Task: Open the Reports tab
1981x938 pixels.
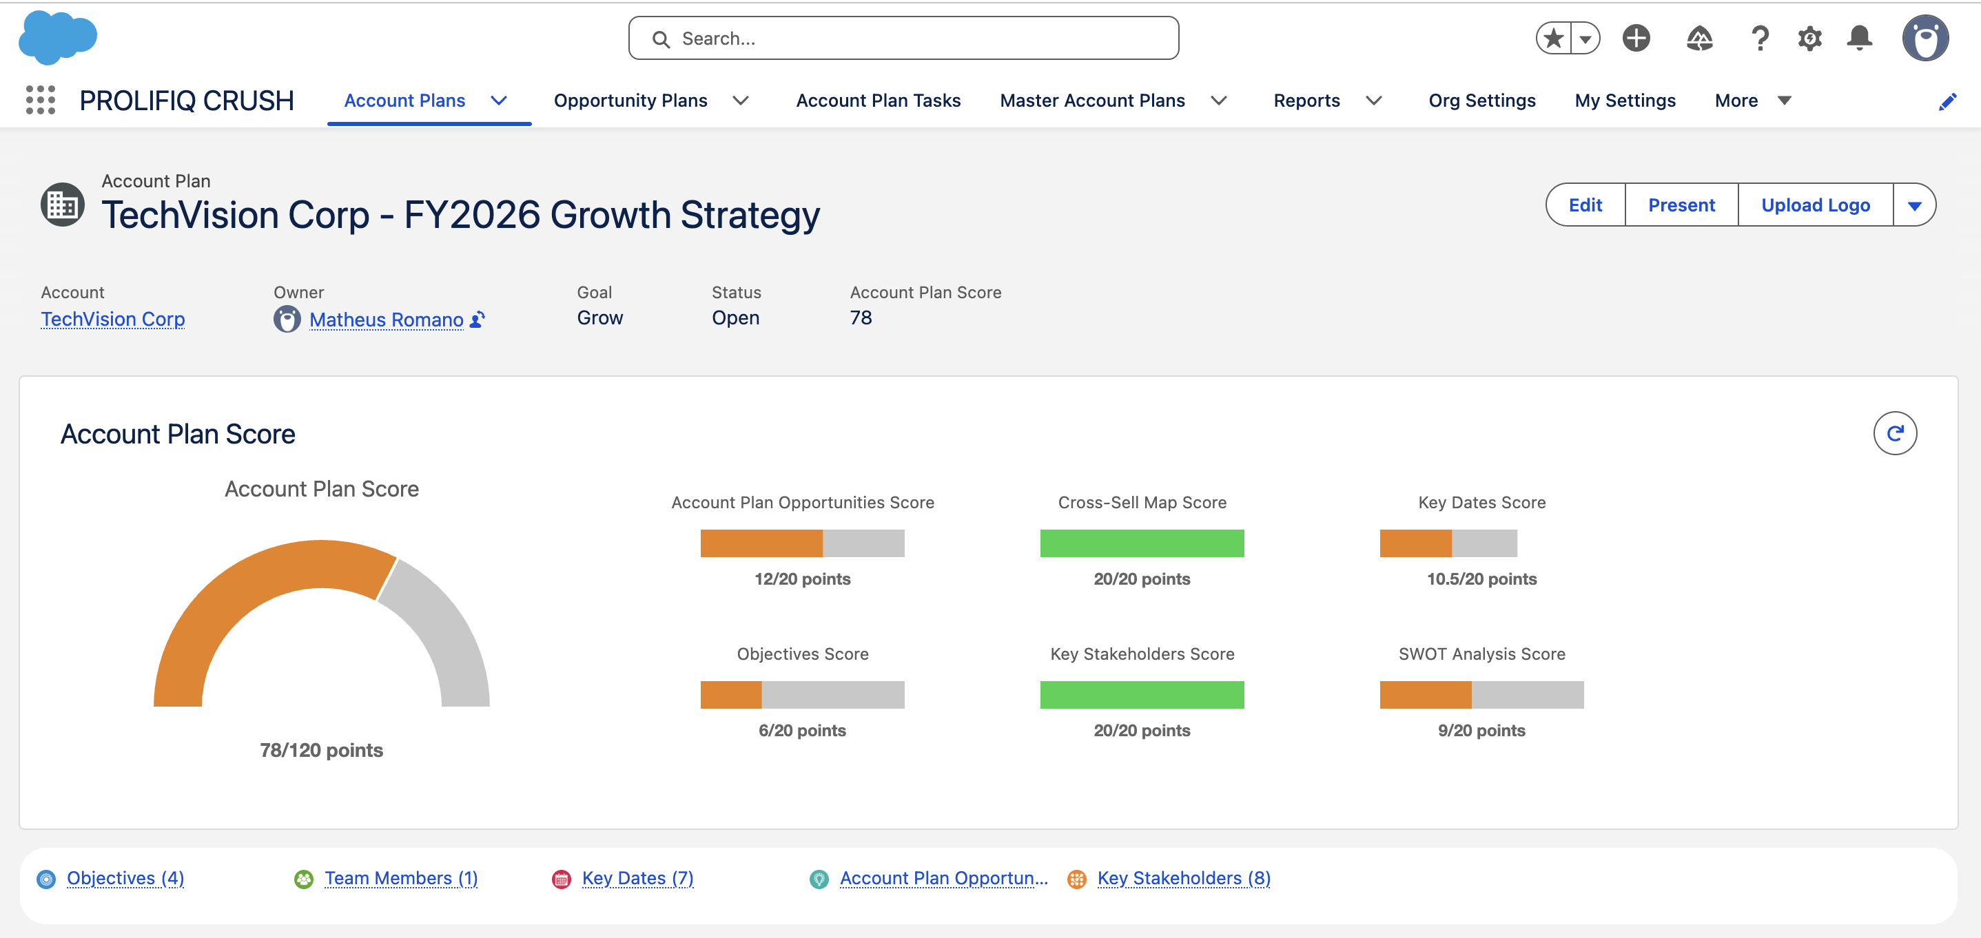Action: (x=1306, y=101)
